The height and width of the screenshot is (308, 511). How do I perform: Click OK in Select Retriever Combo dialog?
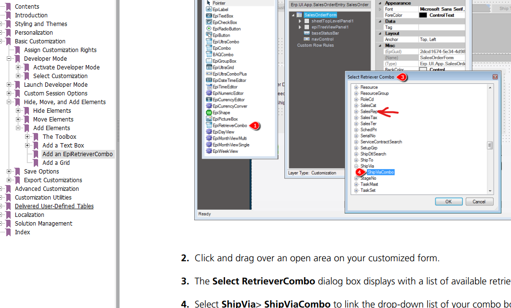tap(449, 202)
